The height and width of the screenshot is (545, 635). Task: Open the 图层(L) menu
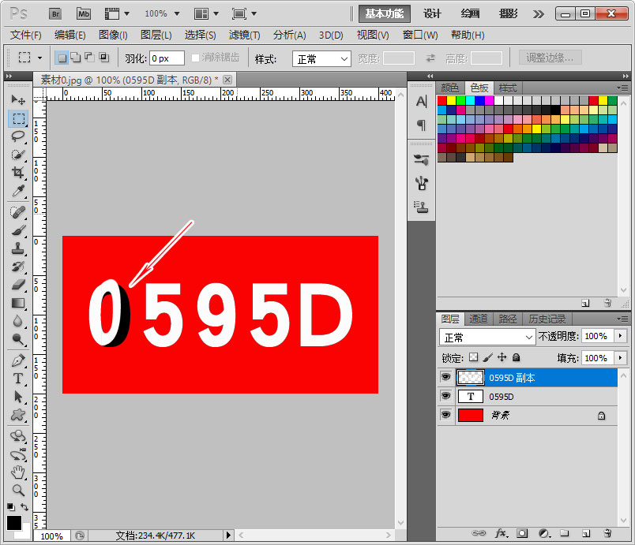(x=156, y=35)
